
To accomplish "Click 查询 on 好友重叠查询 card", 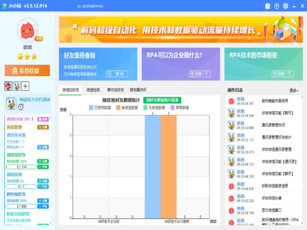I will [117, 74].
